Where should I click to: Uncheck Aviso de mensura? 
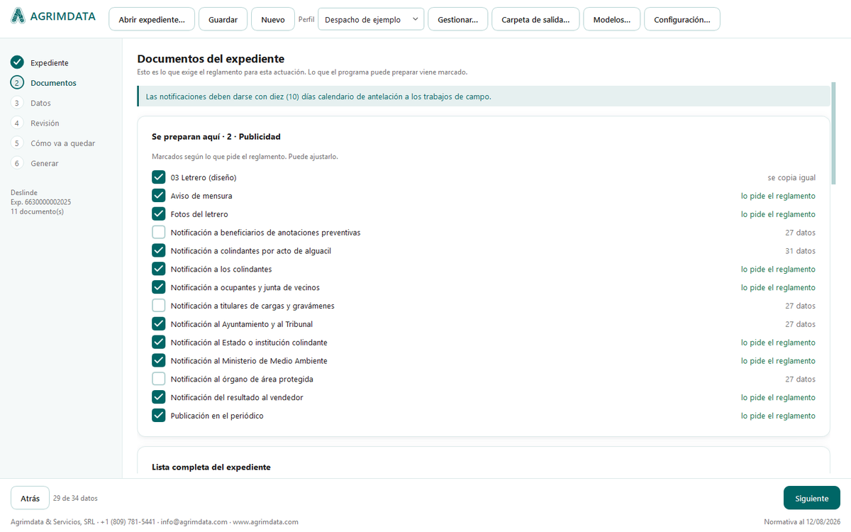tap(159, 196)
